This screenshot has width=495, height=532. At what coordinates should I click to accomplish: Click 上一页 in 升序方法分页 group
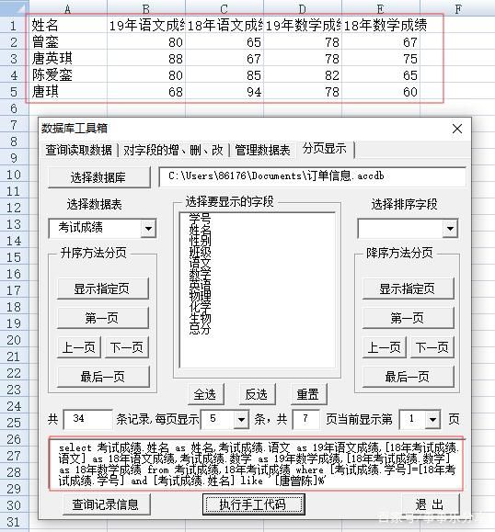pos(79,347)
